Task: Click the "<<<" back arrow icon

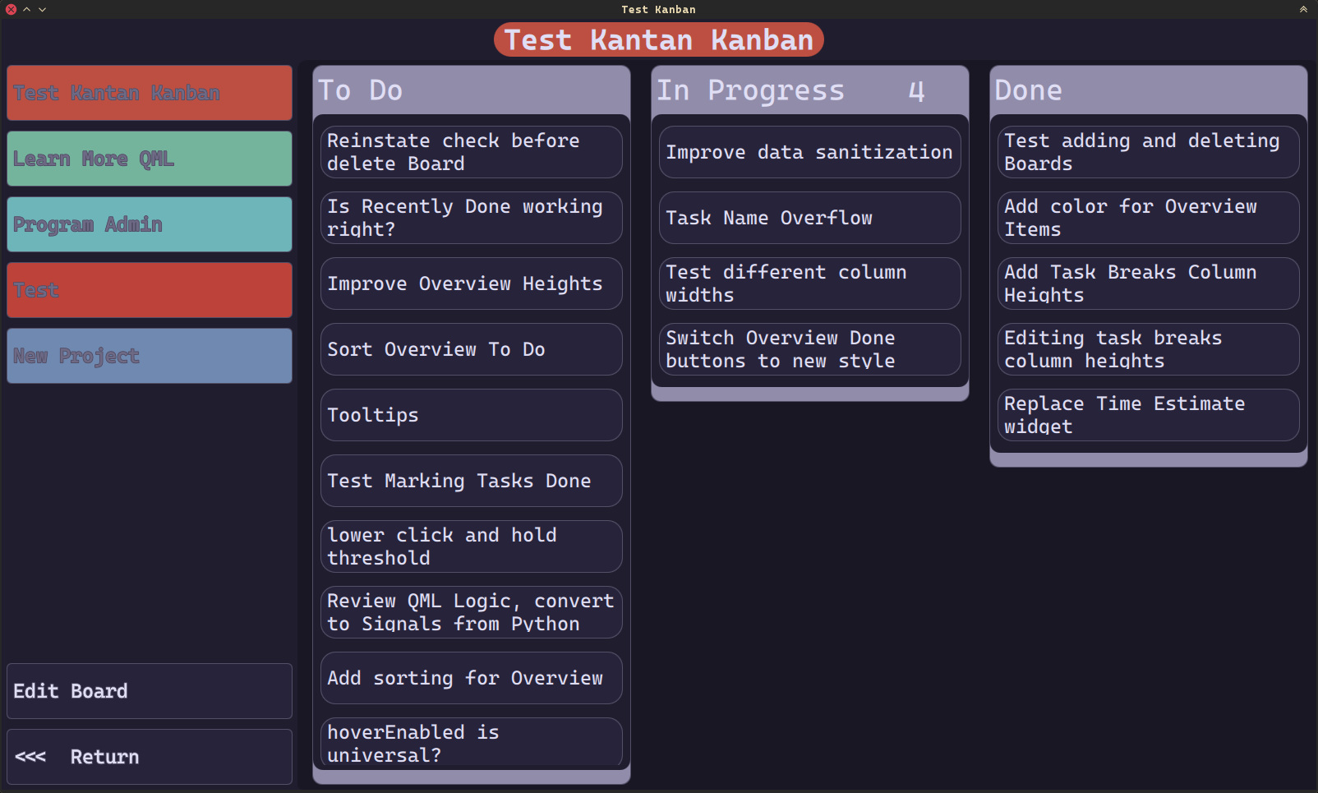Action: point(30,756)
